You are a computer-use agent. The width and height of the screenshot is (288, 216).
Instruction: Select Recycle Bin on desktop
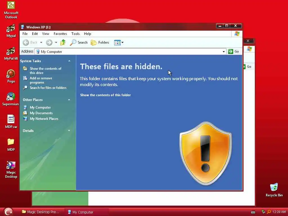(274, 190)
